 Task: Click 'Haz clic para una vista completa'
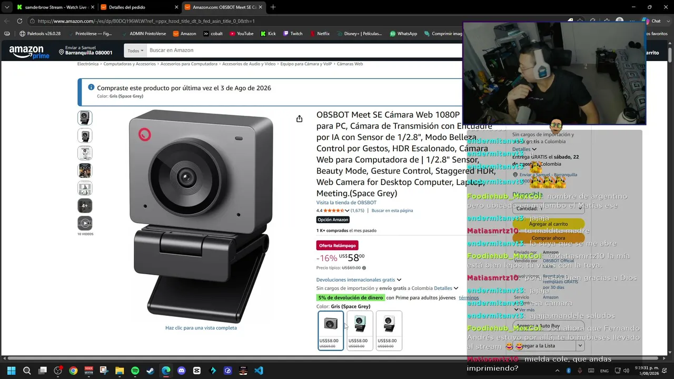(x=201, y=328)
